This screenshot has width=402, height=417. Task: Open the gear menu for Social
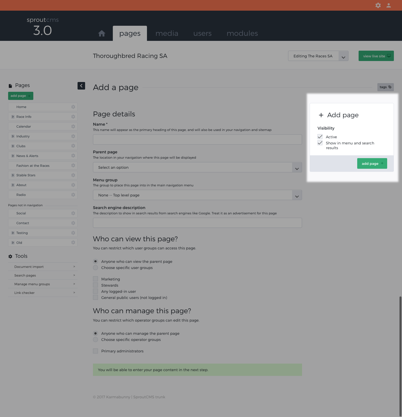[x=73, y=213]
